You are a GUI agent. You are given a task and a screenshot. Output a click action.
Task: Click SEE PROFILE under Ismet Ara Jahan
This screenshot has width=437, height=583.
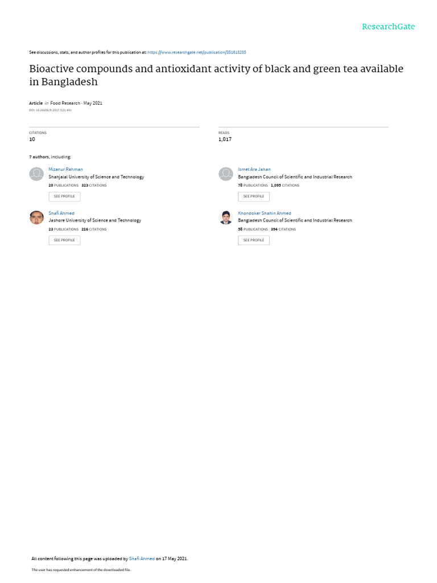coord(254,196)
